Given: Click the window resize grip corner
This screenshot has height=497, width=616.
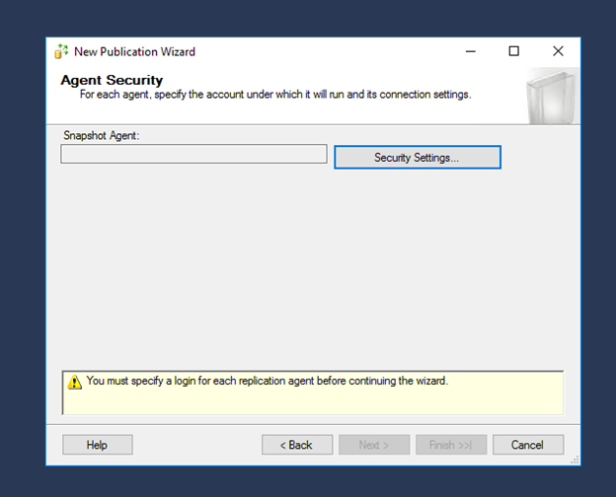Looking at the screenshot, I should click(575, 461).
